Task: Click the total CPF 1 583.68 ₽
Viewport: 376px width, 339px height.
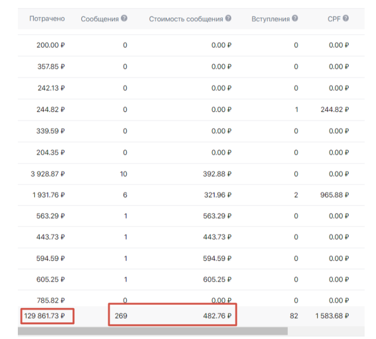Action: [331, 316]
